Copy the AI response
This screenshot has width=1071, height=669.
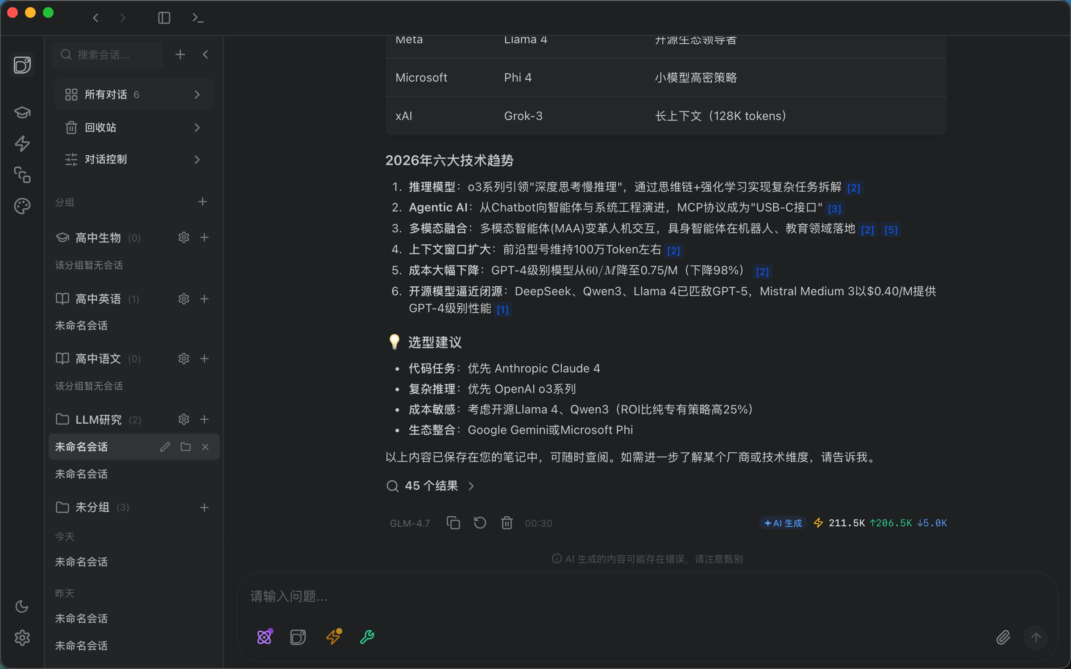tap(453, 523)
